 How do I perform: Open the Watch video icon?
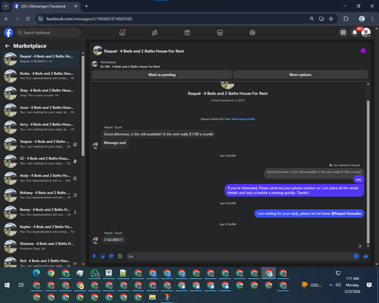point(187,33)
